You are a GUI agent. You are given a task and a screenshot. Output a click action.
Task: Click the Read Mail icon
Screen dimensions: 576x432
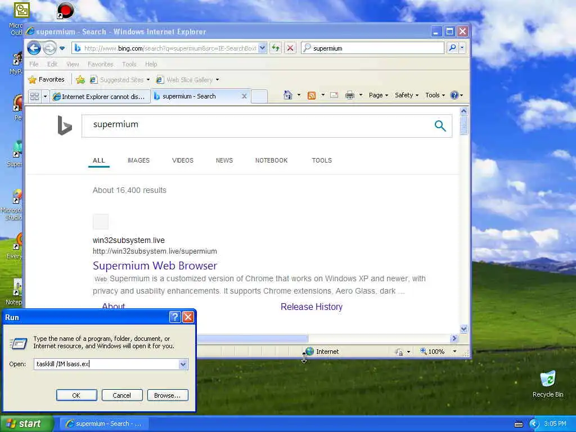pyautogui.click(x=334, y=96)
